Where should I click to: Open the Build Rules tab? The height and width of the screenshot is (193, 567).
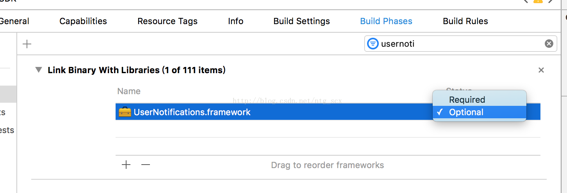point(465,21)
